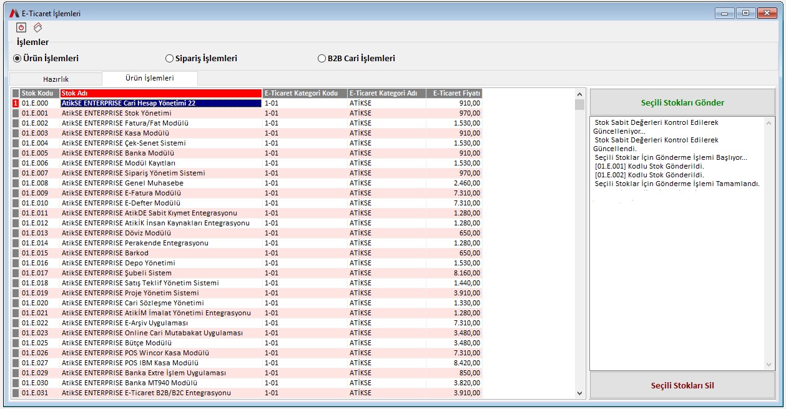Click the category code 1-01 of row 01.E.010
The width and height of the screenshot is (786, 409).
(x=272, y=203)
